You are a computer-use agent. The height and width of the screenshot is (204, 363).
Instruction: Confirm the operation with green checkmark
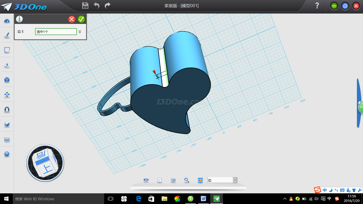81,19
